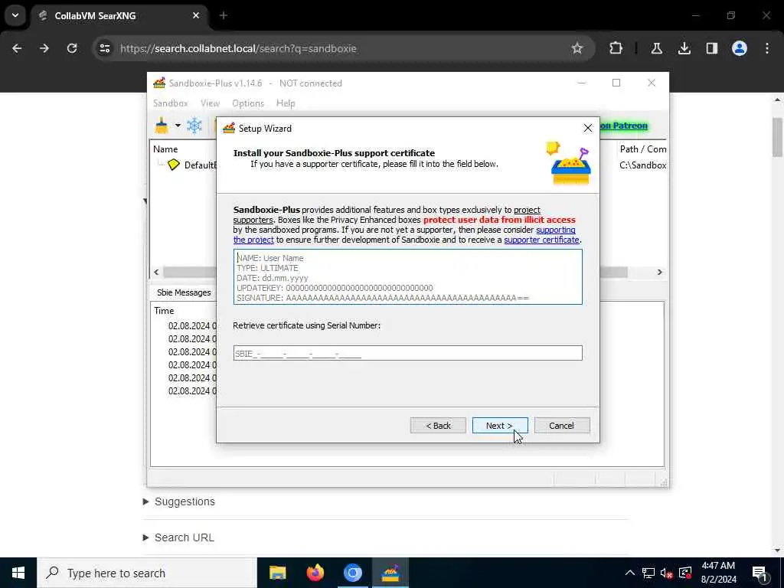The width and height of the screenshot is (784, 588).
Task: Close the Setup Wizard dialog
Action: (587, 129)
